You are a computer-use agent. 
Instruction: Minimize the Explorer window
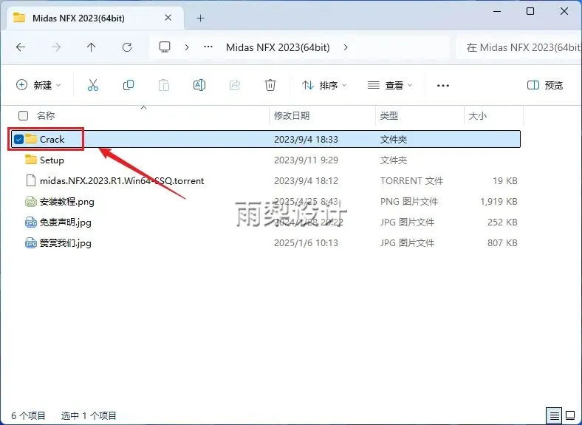tap(497, 11)
